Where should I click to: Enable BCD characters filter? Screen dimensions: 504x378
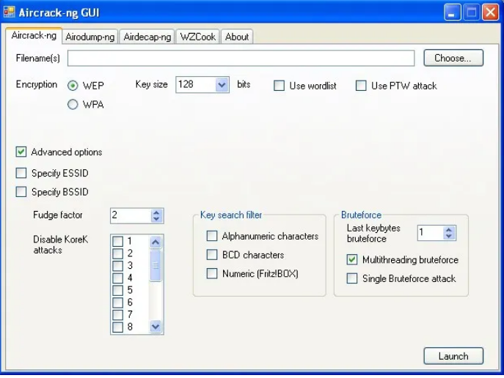click(x=212, y=255)
